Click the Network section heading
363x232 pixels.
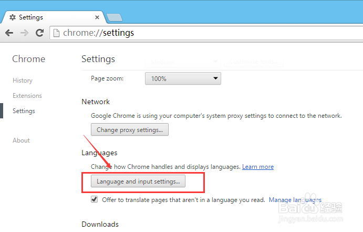click(x=96, y=102)
